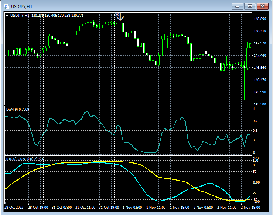The width and height of the screenshot is (273, 215).
Task: Expand the triangle menu beside USDJPY,H1 label
Action: 7,16
